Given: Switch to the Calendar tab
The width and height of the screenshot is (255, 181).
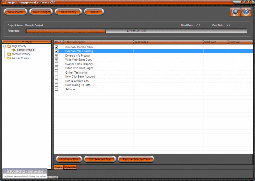Looking at the screenshot, I should pos(70,167).
